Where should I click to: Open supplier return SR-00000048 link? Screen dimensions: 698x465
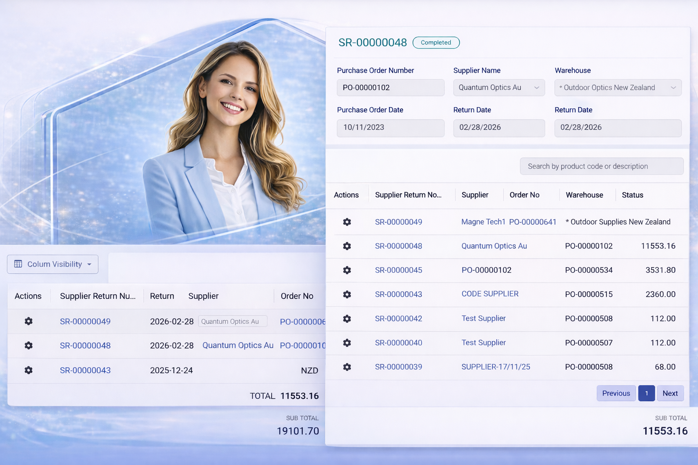[x=399, y=246]
